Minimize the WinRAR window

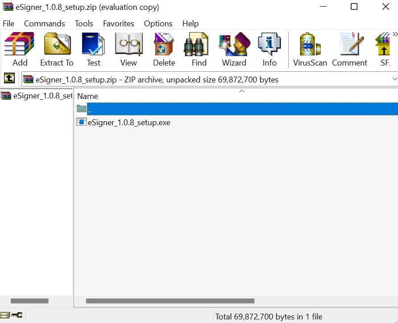click(x=323, y=7)
